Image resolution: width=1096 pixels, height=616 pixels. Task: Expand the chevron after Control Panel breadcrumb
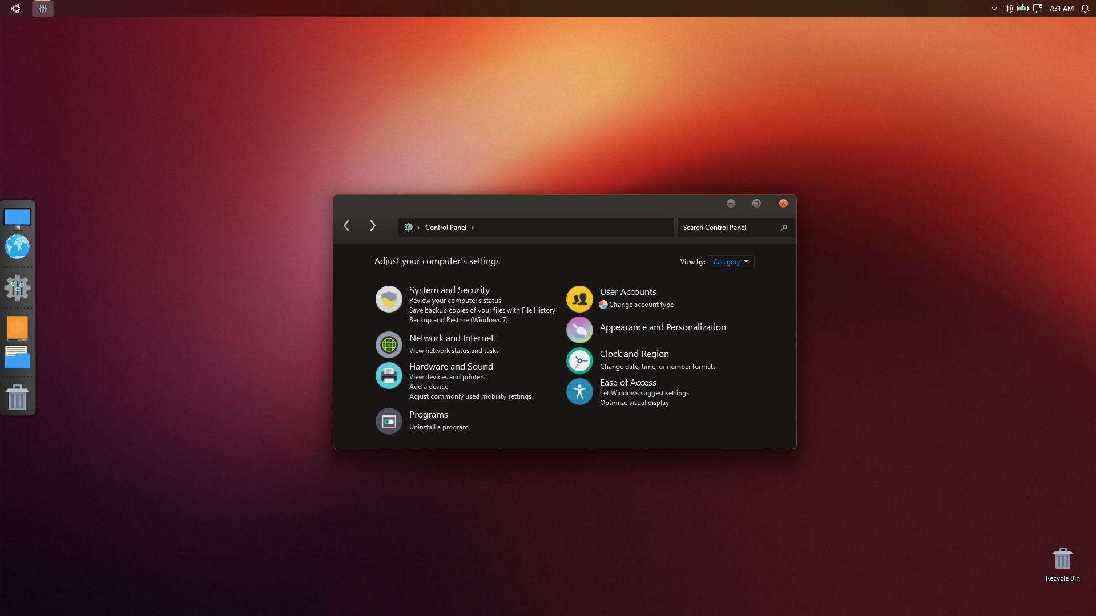(x=473, y=228)
